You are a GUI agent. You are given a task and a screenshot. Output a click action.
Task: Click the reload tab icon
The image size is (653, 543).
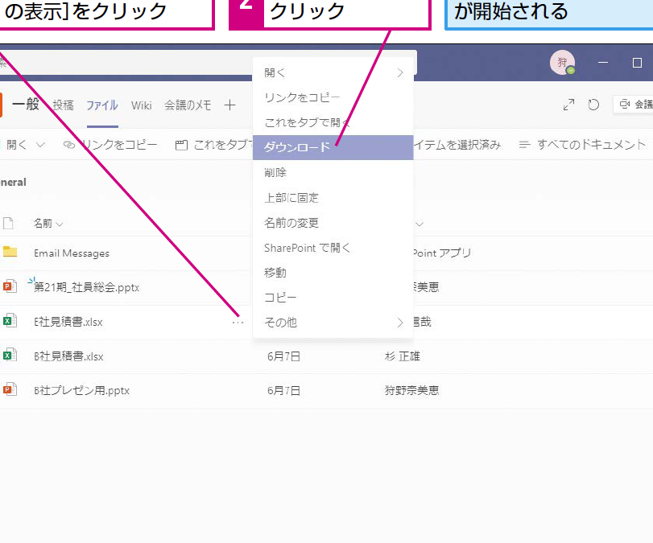click(x=593, y=105)
